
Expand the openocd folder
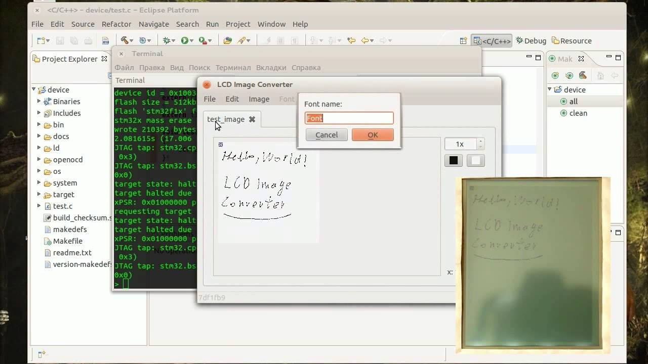(39, 159)
